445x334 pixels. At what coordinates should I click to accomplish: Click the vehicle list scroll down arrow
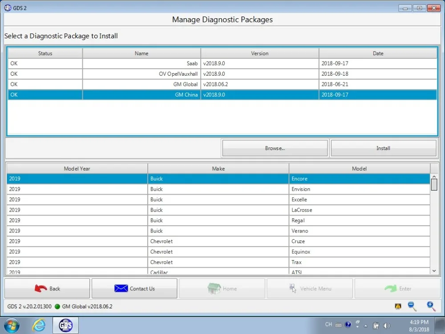434,271
